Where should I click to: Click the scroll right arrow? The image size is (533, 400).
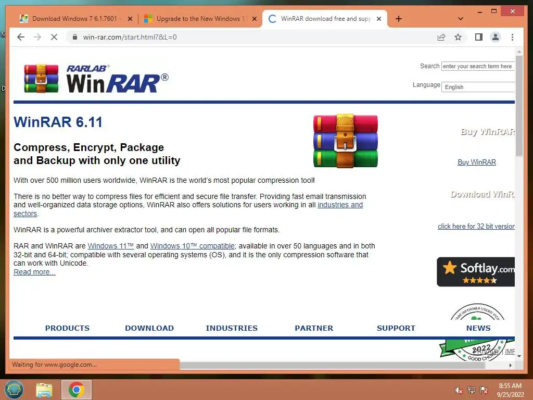pyautogui.click(x=510, y=365)
